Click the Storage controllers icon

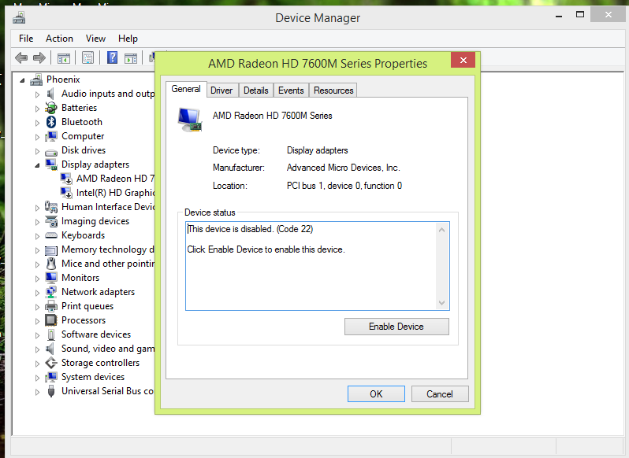51,363
